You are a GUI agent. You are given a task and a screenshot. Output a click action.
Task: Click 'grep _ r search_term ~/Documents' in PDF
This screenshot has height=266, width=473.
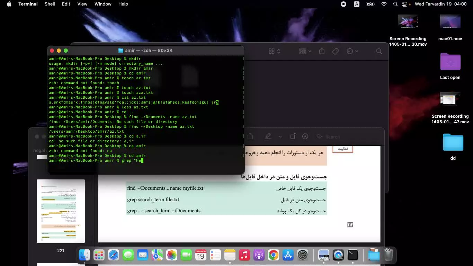164,211
